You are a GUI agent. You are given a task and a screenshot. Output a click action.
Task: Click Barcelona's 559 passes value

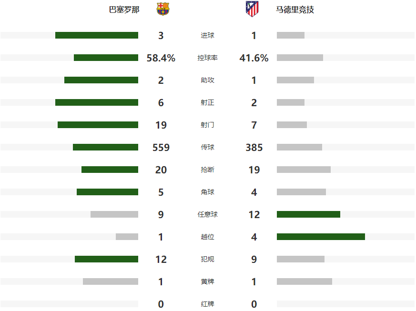pyautogui.click(x=161, y=147)
